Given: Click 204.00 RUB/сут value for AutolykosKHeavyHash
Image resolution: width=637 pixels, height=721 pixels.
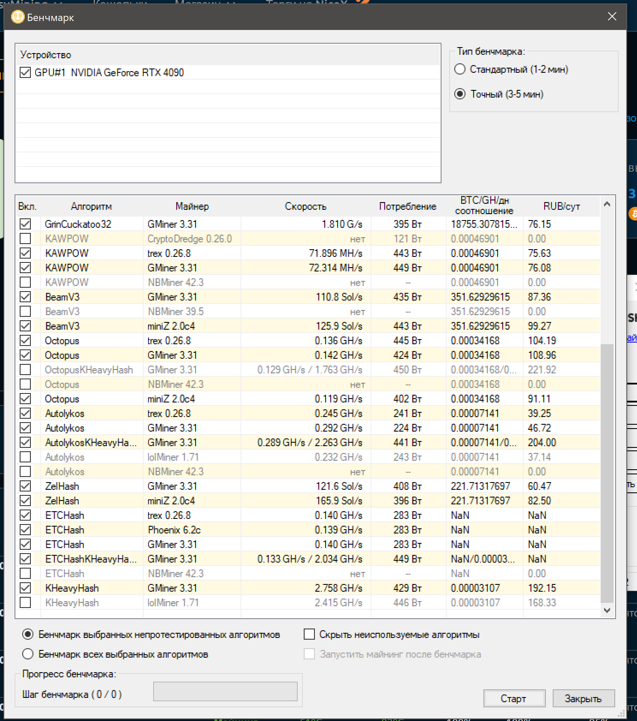Looking at the screenshot, I should point(542,442).
